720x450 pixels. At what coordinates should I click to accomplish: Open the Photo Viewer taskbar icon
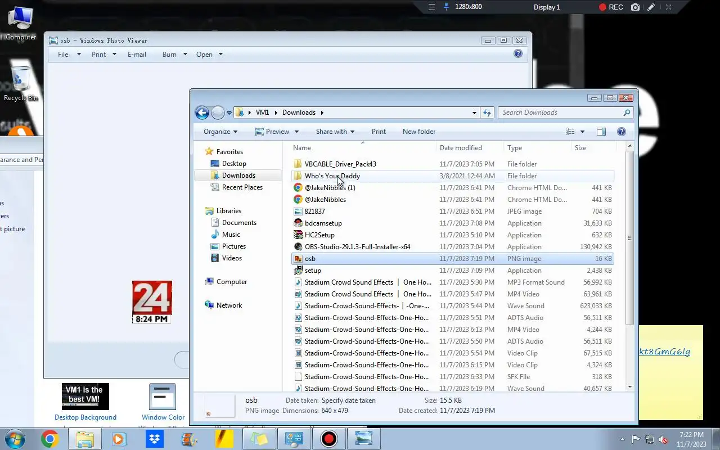[364, 439]
